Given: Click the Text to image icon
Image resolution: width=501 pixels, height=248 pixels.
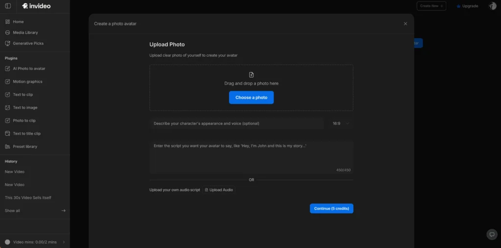Looking at the screenshot, I should click(x=7, y=108).
